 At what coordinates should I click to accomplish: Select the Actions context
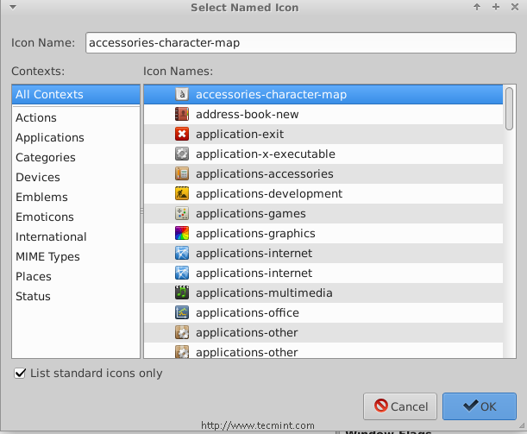point(36,117)
